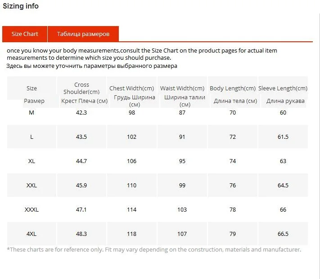Select the XL size row label
320x279 pixels.
(32, 161)
